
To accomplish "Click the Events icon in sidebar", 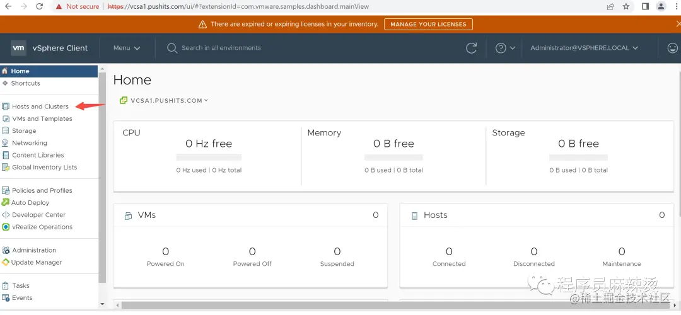I will 5,297.
